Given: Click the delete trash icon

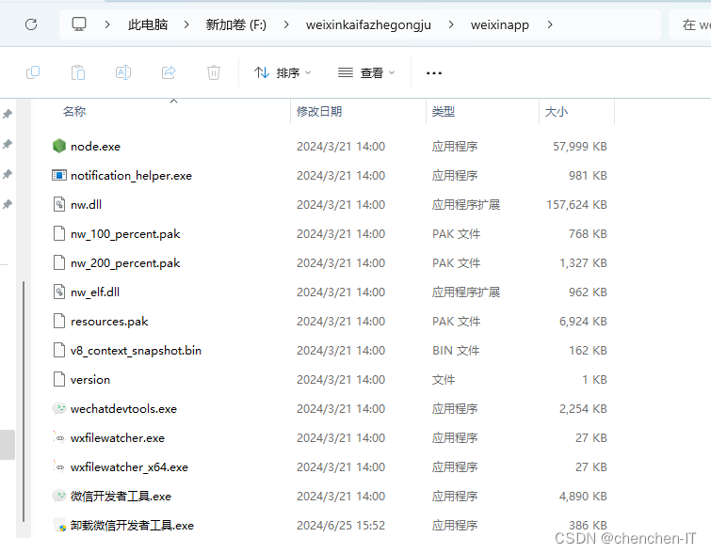Looking at the screenshot, I should [x=214, y=72].
